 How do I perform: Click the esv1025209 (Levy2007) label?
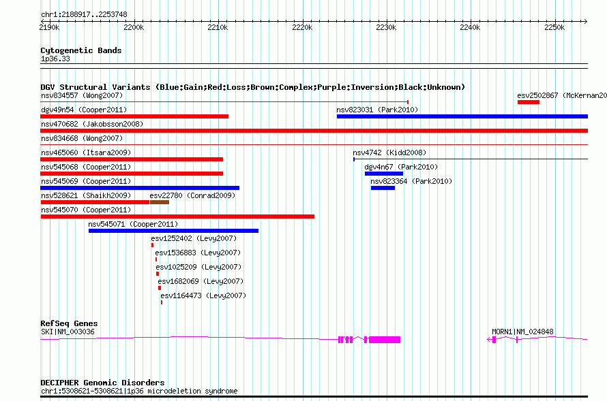[198, 267]
